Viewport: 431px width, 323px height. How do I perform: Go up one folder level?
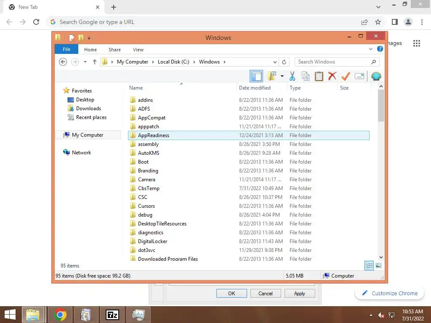point(95,62)
